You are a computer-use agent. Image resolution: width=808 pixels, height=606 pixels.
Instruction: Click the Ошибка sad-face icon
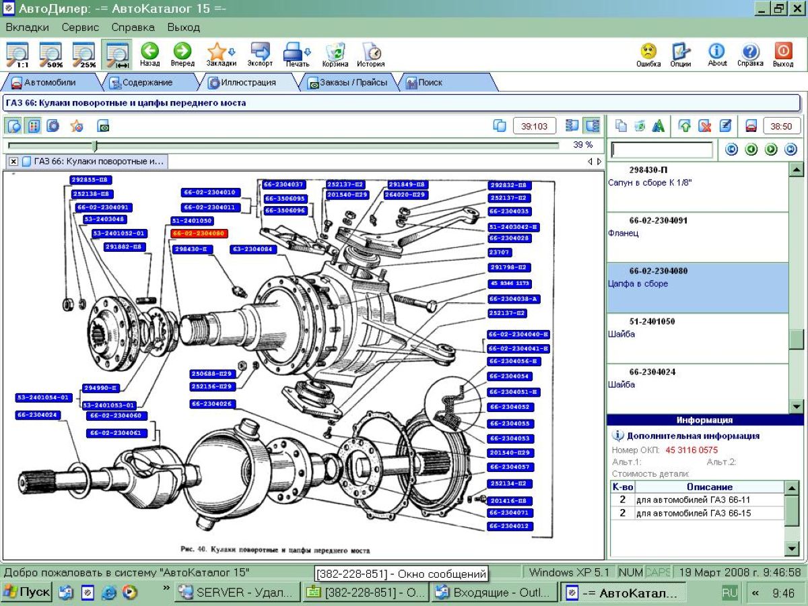[x=648, y=54]
